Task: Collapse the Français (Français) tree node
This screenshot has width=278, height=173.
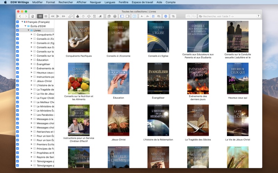Action: (x=22, y=22)
